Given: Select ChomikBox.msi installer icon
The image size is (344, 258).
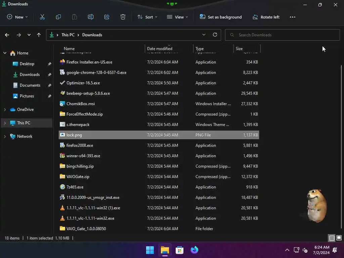Looking at the screenshot, I should pos(62,103).
